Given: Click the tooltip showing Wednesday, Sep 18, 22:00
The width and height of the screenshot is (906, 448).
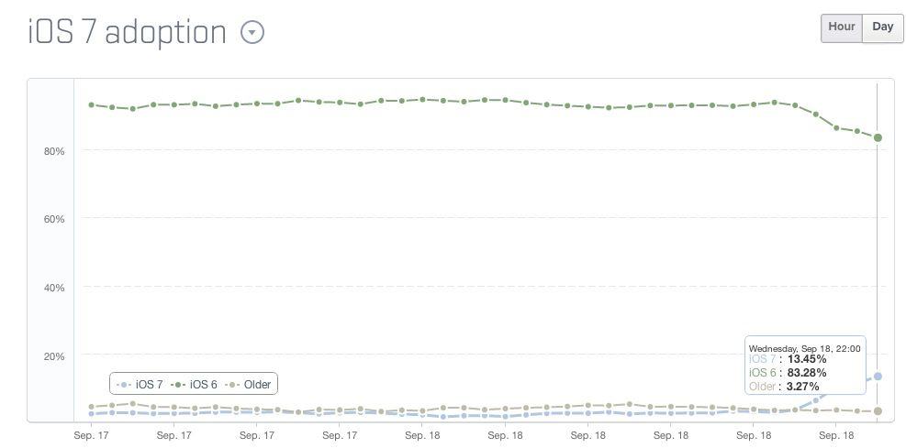Looking at the screenshot, I should [804, 349].
